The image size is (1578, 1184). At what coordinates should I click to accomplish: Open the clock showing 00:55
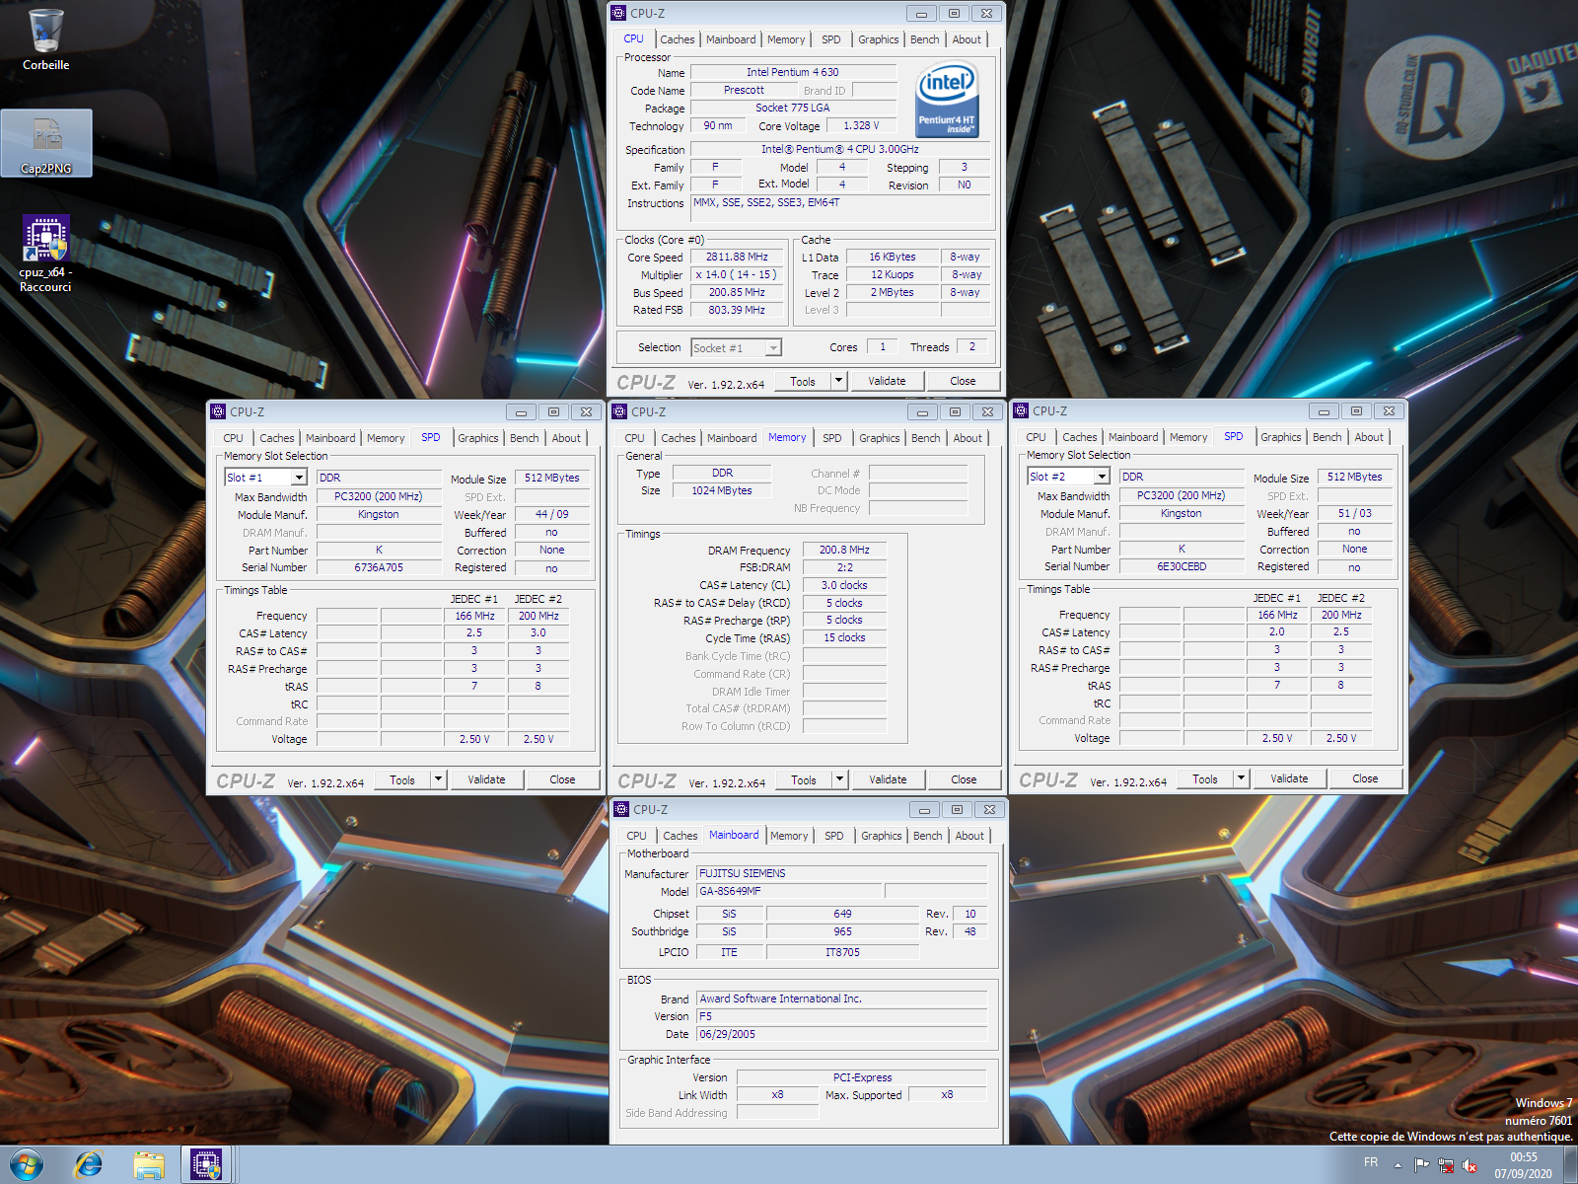click(1523, 1165)
